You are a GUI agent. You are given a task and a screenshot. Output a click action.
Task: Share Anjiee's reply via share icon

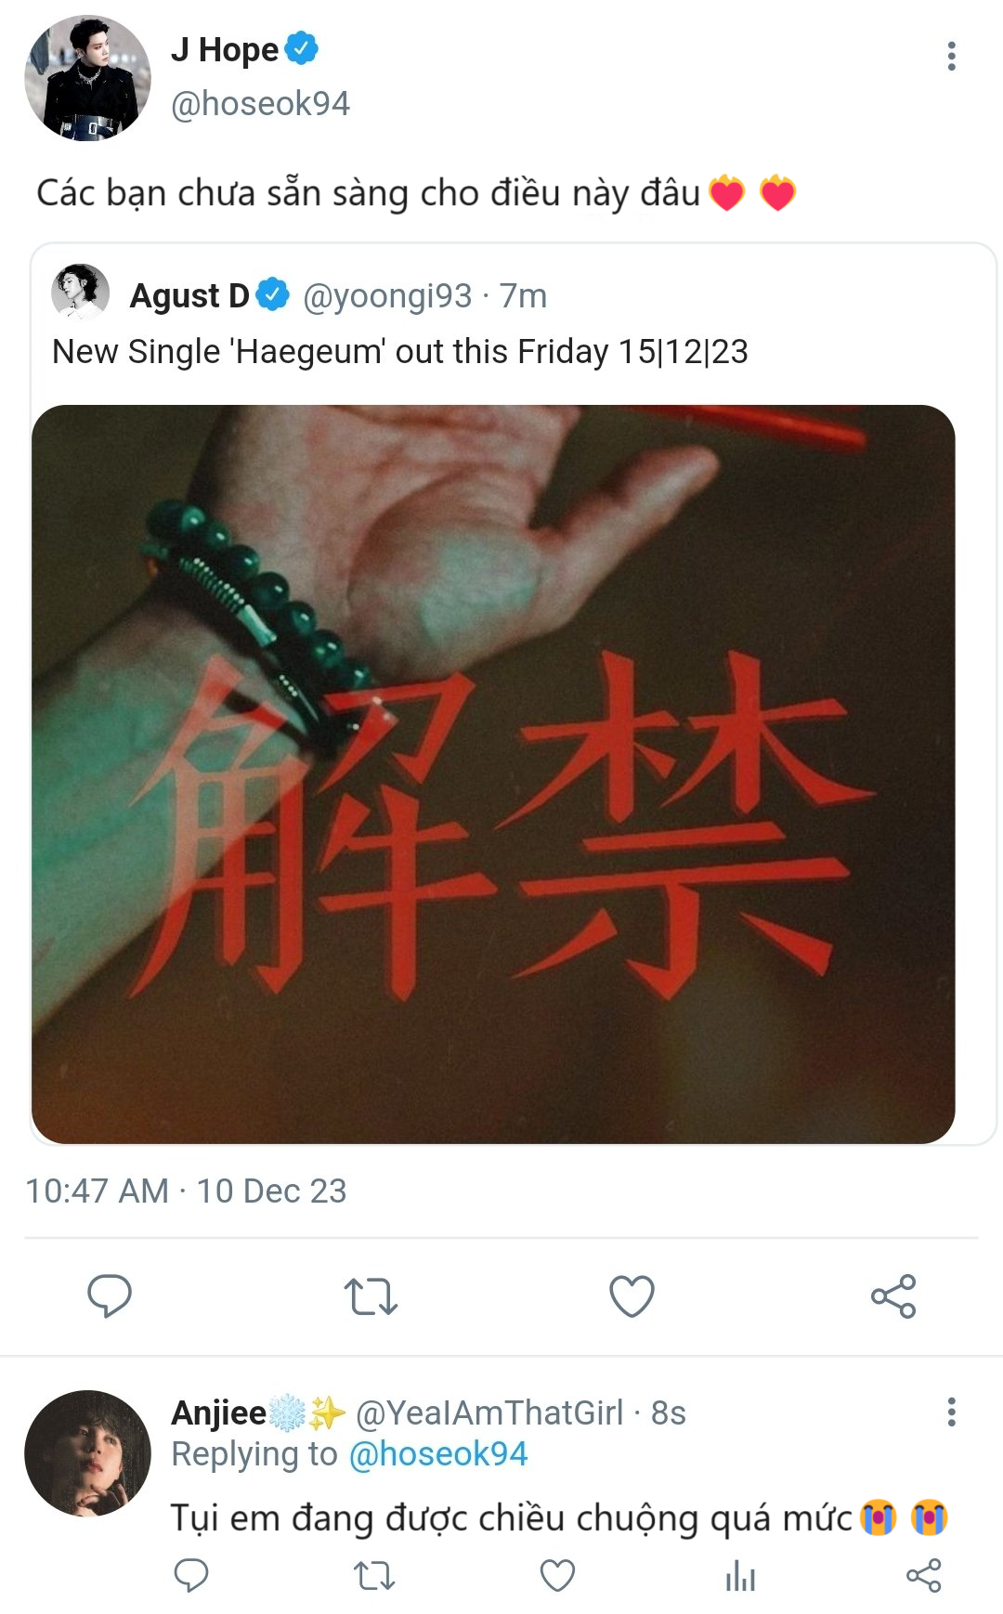tap(923, 1575)
